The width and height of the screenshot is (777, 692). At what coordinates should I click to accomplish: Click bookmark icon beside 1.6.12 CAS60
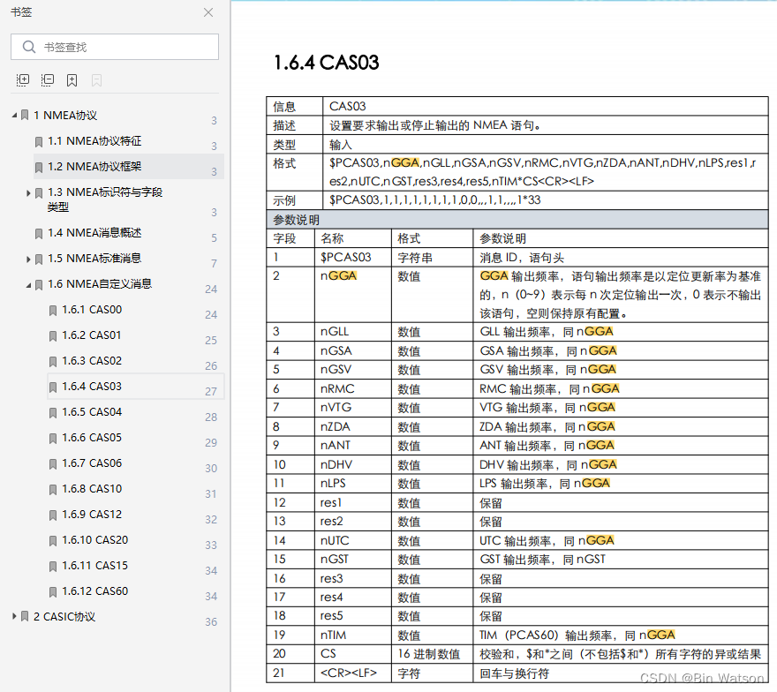(53, 592)
